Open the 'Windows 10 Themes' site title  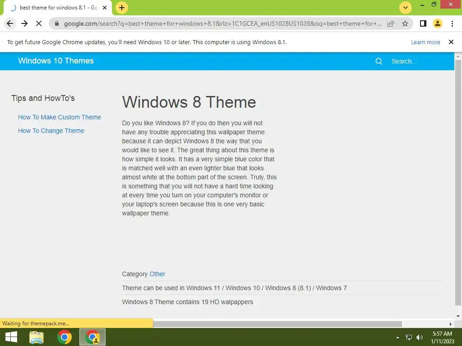(x=56, y=61)
